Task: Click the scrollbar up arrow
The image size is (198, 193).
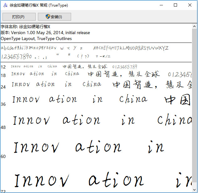Action: pyautogui.click(x=194, y=26)
